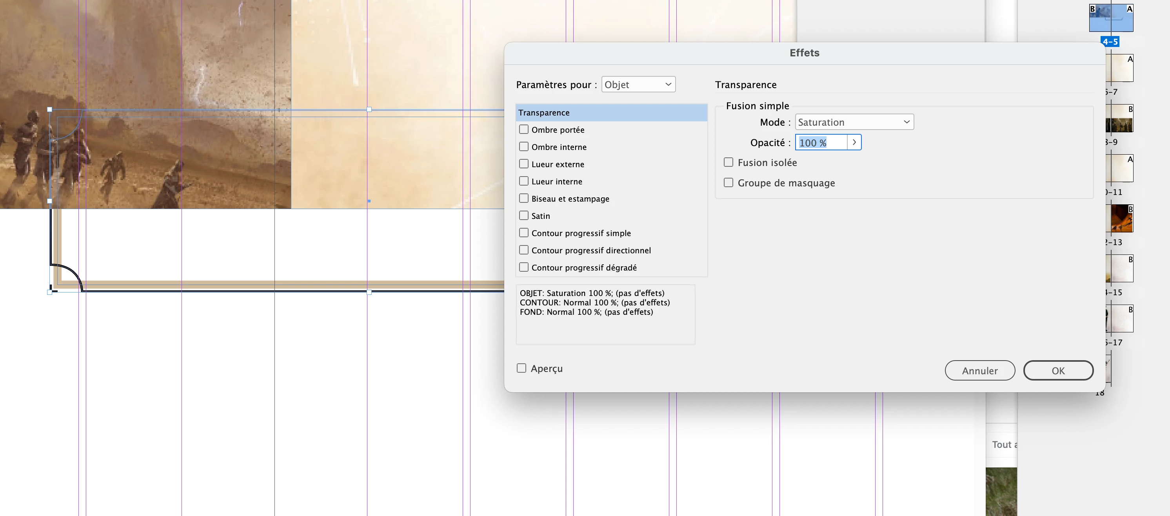Select the 12-13 page spread thumbnail
Image resolution: width=1170 pixels, height=516 pixels.
(1121, 218)
